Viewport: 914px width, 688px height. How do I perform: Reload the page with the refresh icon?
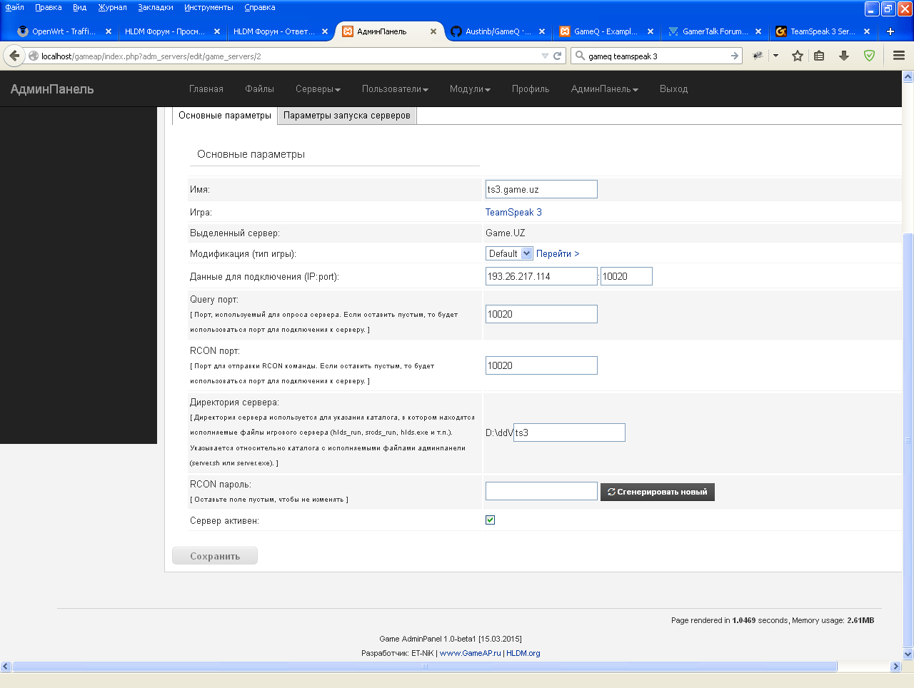(558, 56)
